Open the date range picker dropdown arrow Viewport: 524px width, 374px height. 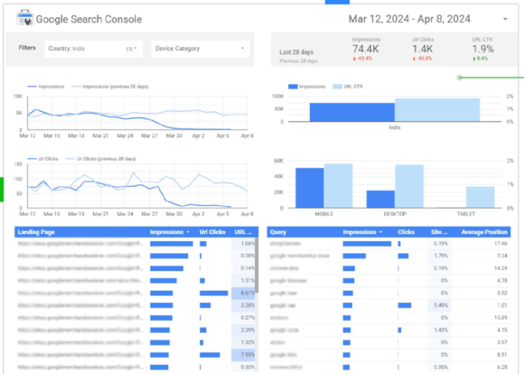(505, 19)
